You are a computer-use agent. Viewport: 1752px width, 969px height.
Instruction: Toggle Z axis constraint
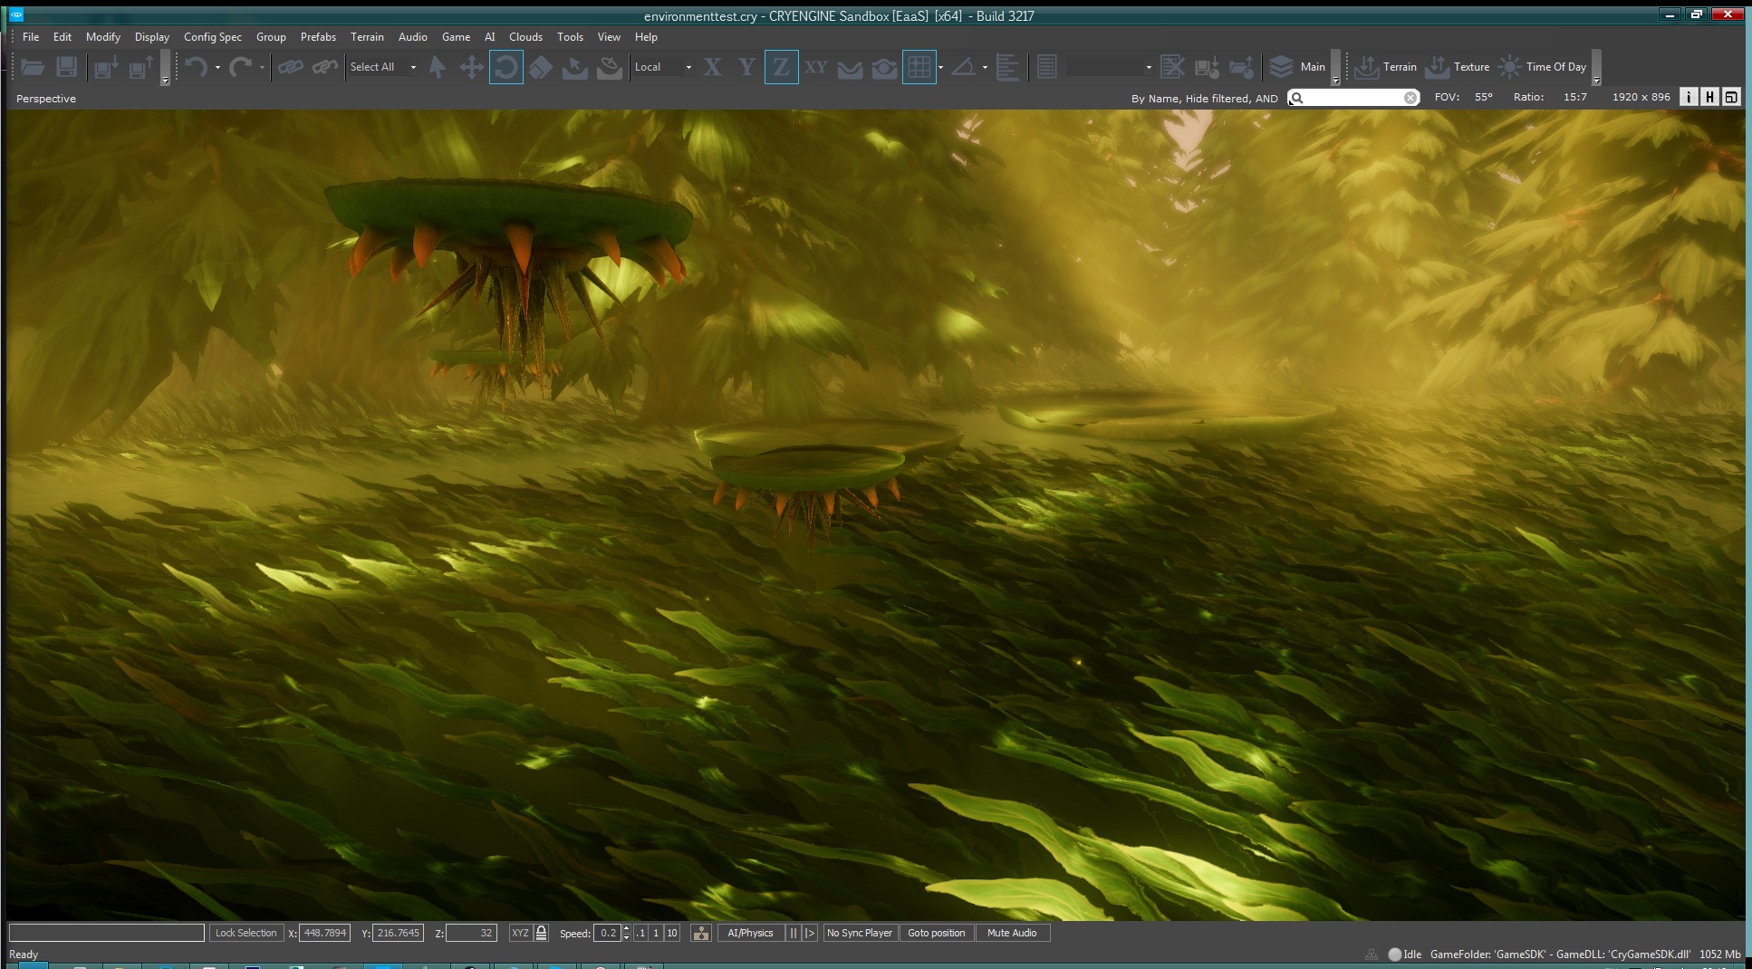(781, 67)
